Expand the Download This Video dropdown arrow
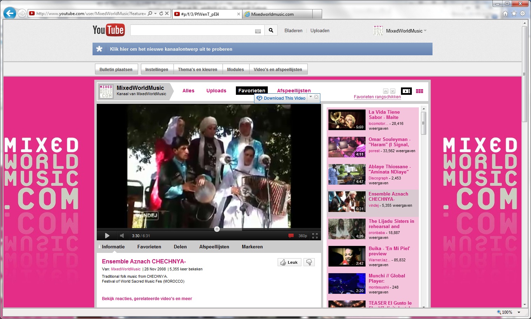This screenshot has width=531, height=319. click(311, 97)
